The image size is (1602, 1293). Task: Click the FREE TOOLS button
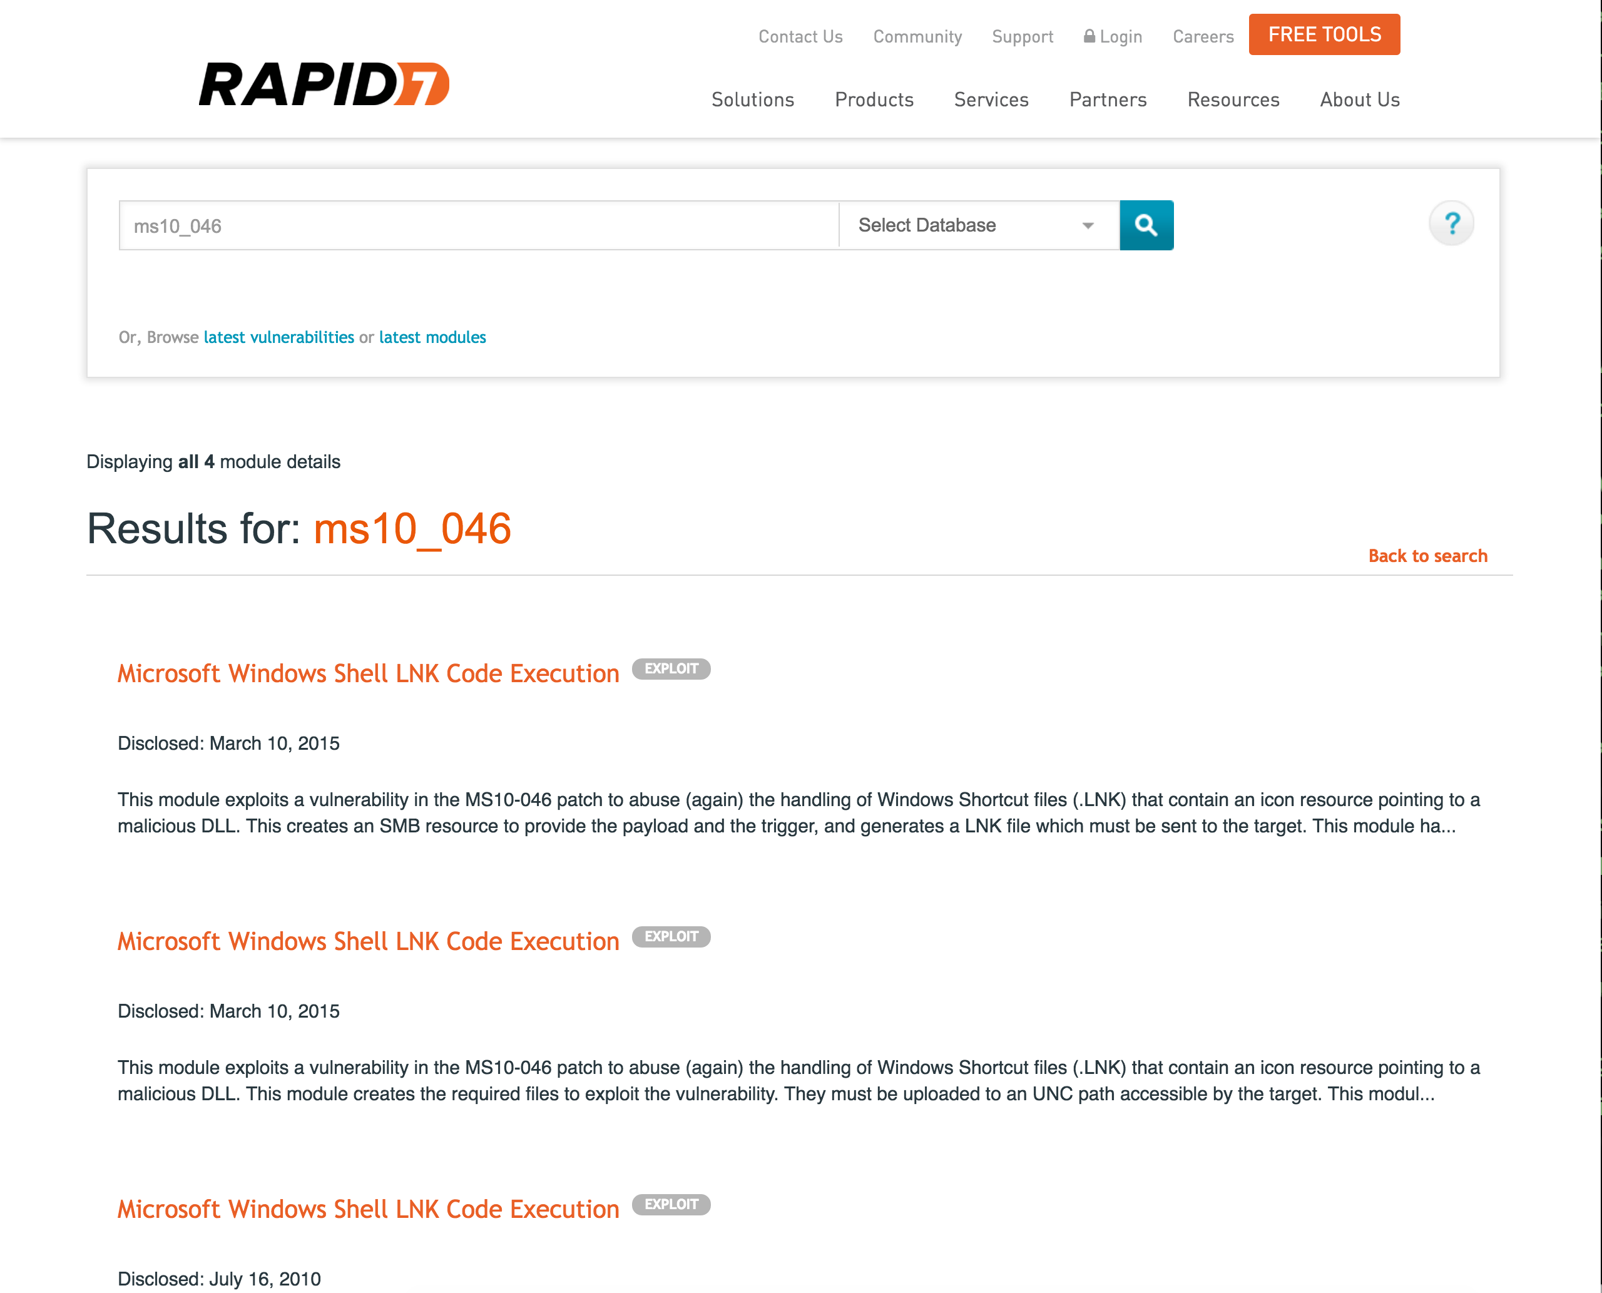(1324, 34)
